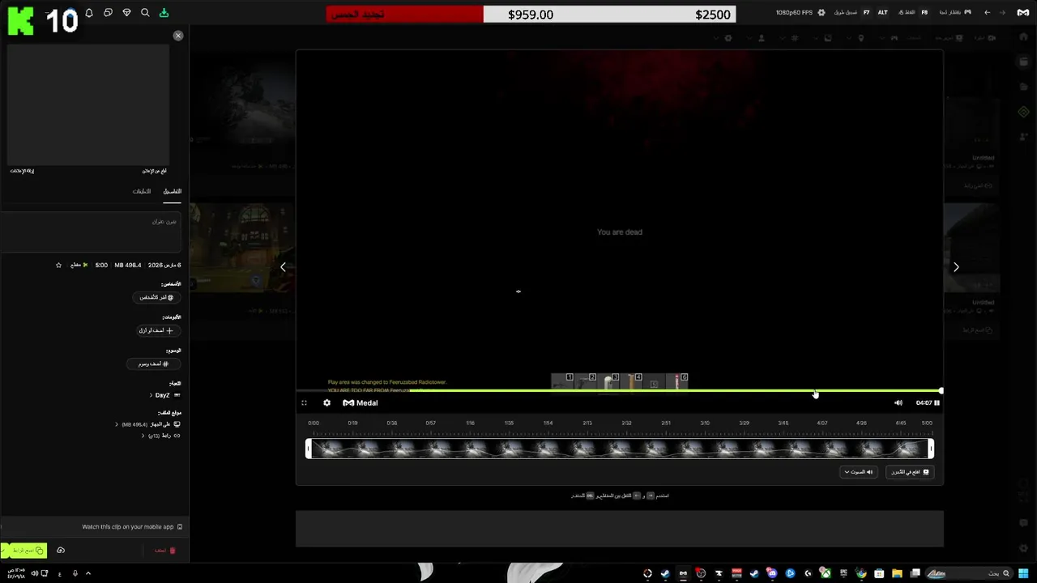The width and height of the screenshot is (1037, 583).
Task: Go to the previous clip with the left arrow
Action: 283,267
